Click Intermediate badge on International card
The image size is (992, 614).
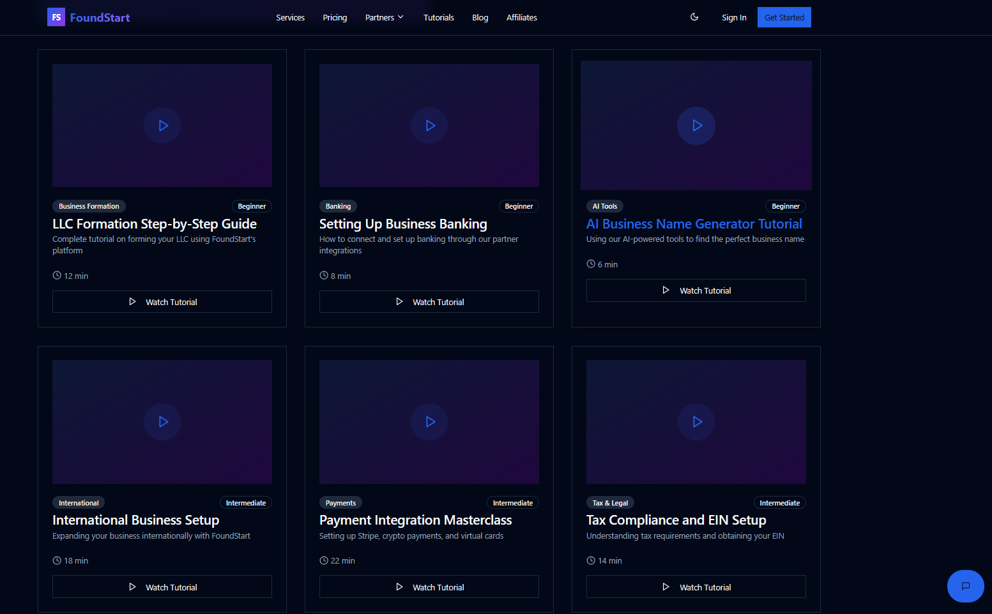[x=246, y=503]
